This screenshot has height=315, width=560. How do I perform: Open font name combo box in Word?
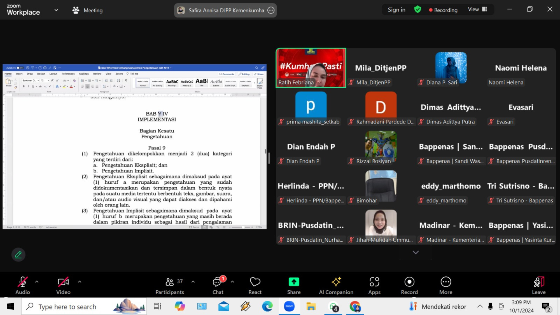tap(31, 80)
